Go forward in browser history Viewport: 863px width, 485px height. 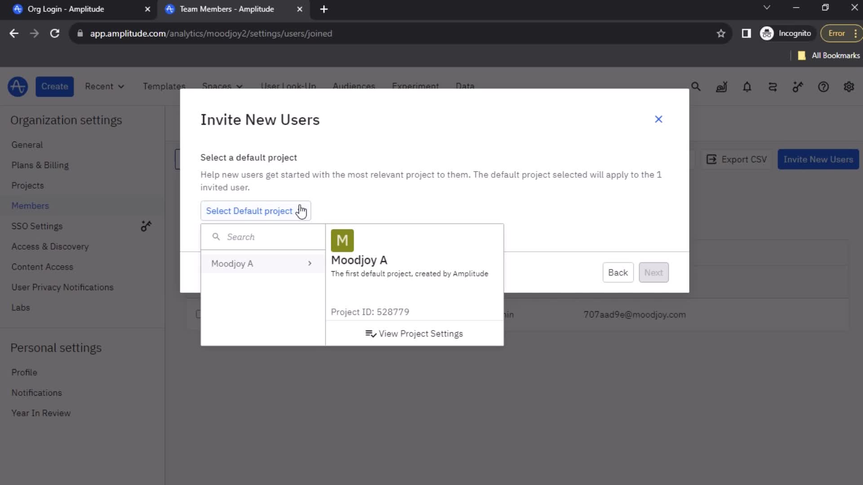(x=34, y=33)
